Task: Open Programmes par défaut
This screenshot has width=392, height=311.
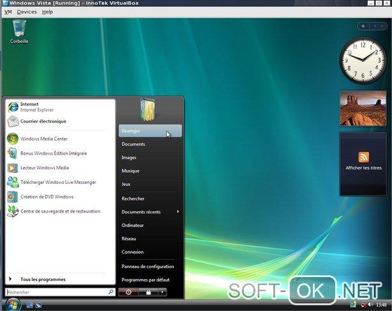Action: [146, 280]
